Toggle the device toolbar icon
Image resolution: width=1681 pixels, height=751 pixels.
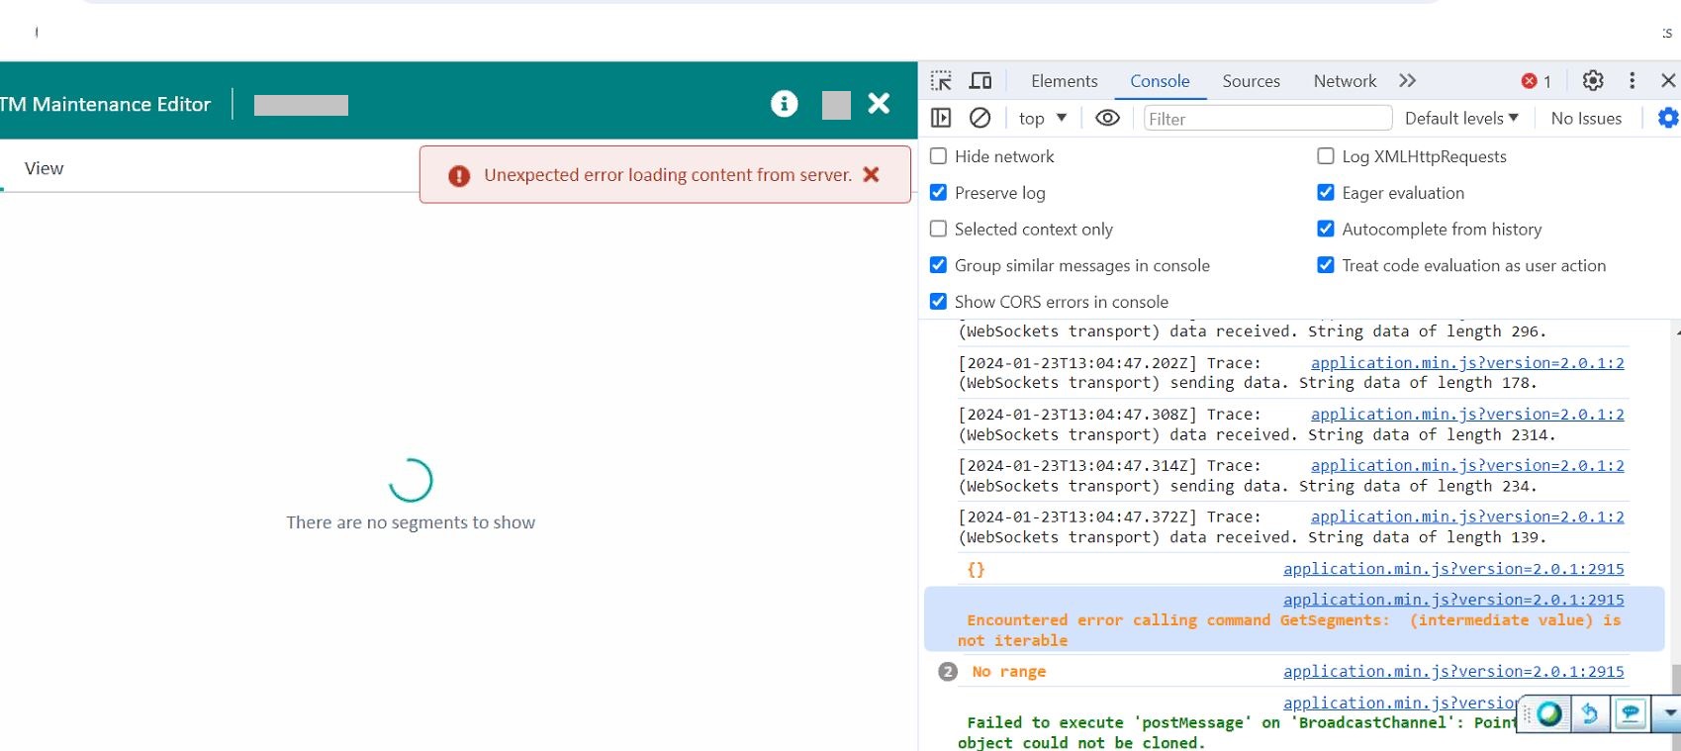[x=981, y=81]
